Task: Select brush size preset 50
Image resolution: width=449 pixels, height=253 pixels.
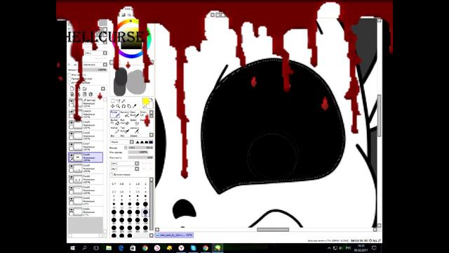Action: 145,212
